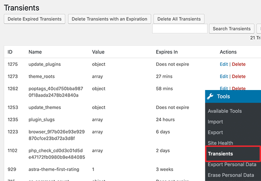This screenshot has height=181, width=261.
Task: Open Available Tools submenu item
Action: click(x=225, y=111)
